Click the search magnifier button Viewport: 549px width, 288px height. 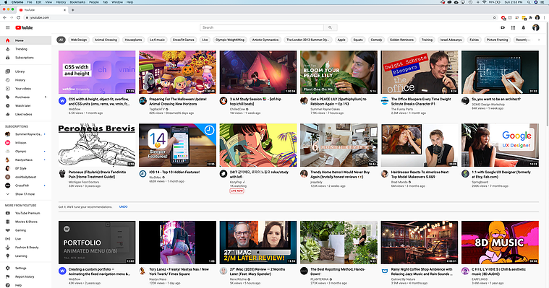tap(330, 27)
